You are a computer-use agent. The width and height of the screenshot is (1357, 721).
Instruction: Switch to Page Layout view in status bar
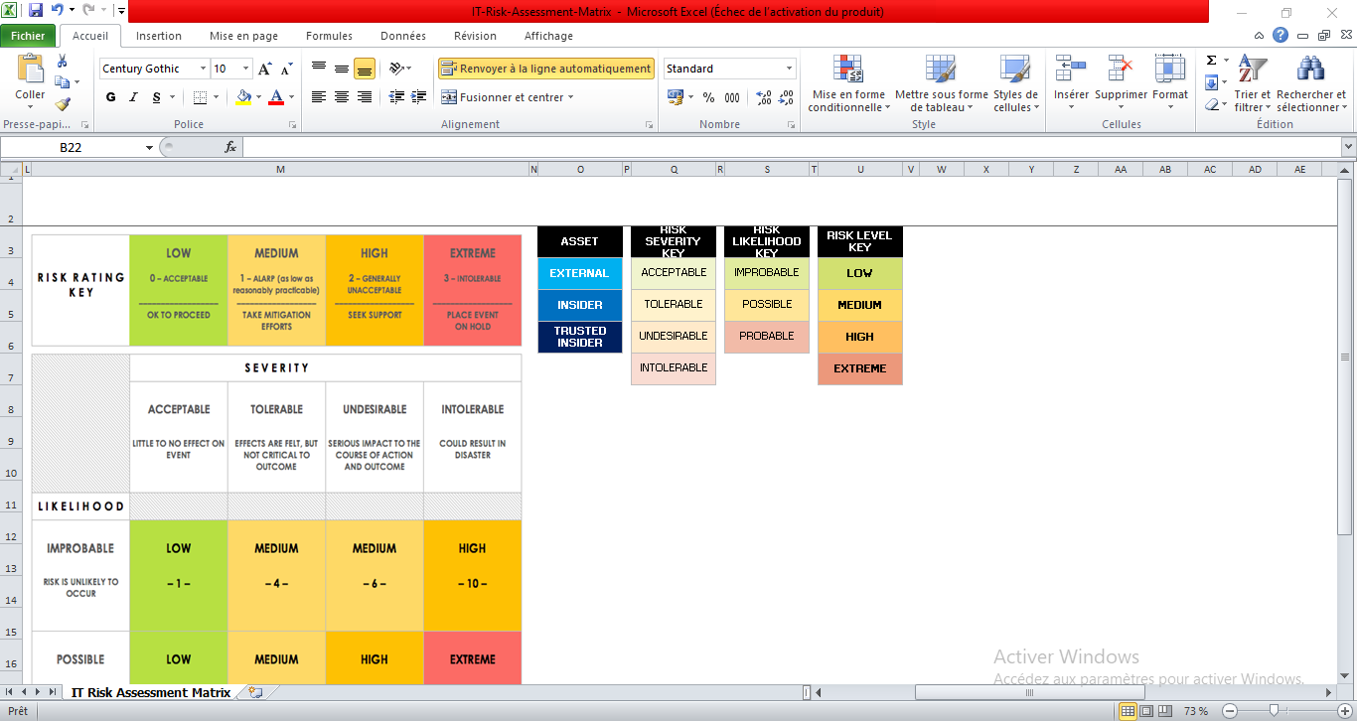pos(1147,711)
